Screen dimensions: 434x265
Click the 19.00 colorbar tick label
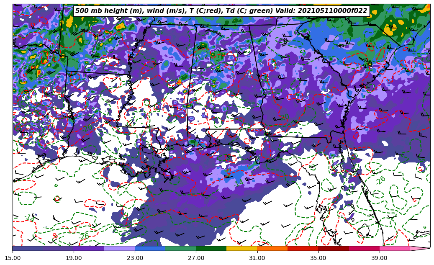(x=74, y=258)
